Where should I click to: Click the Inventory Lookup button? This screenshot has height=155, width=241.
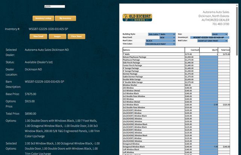[x=43, y=18]
